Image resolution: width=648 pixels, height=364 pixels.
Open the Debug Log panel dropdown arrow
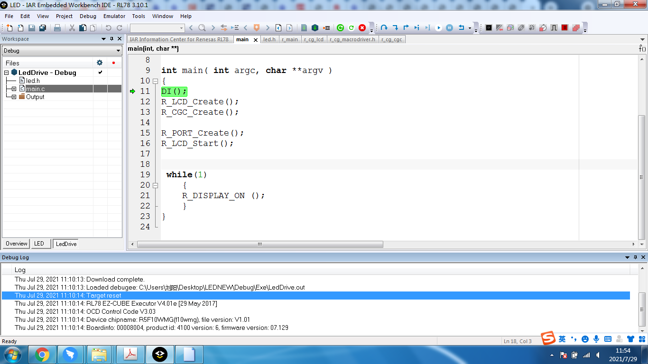(x=627, y=257)
